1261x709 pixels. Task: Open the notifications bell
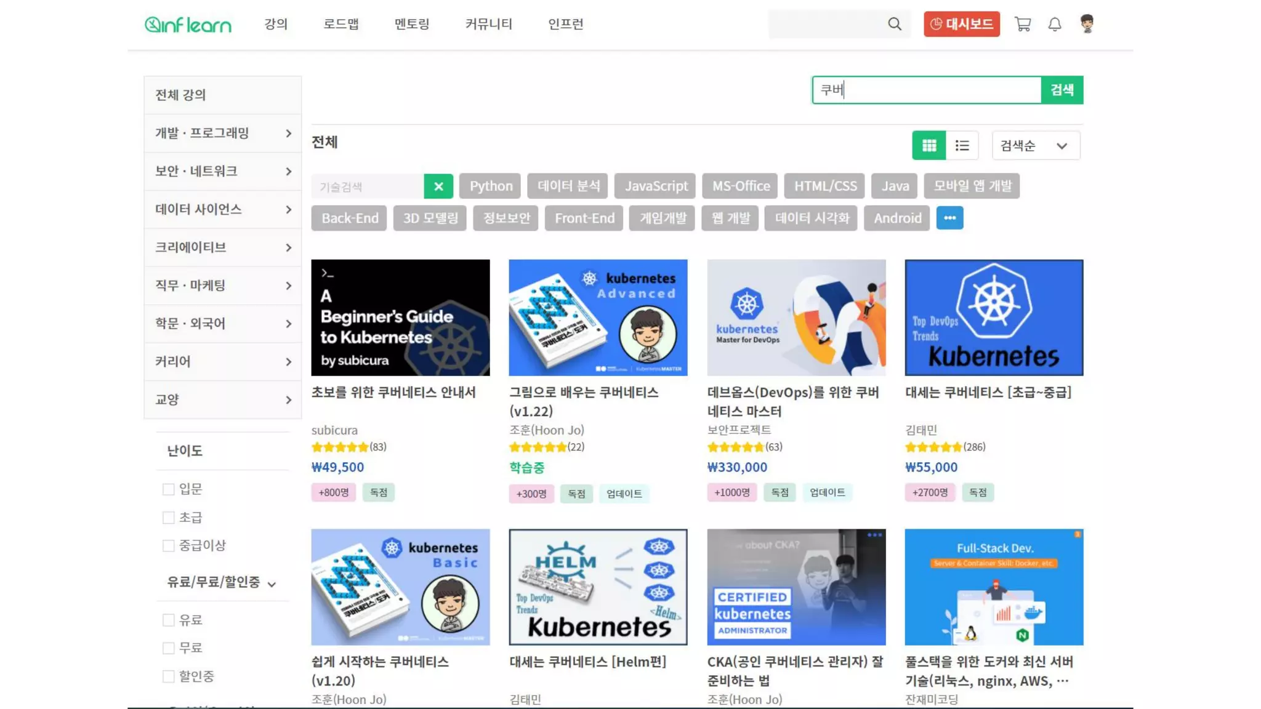click(1055, 24)
